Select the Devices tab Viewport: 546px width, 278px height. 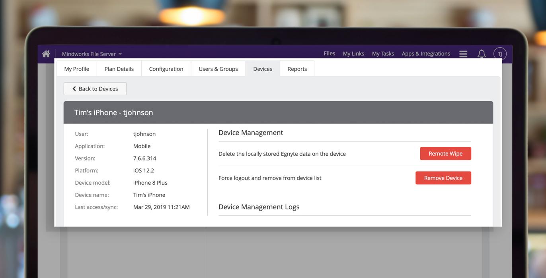pos(263,69)
